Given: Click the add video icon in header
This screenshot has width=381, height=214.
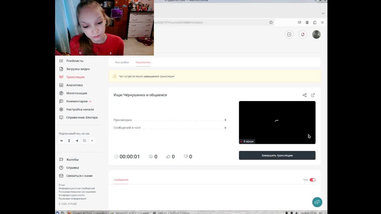Looking at the screenshot, I should (289, 34).
